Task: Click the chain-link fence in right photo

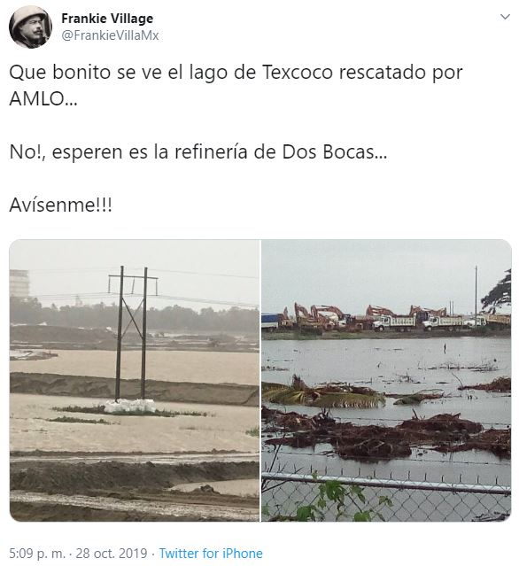Action: tap(386, 496)
